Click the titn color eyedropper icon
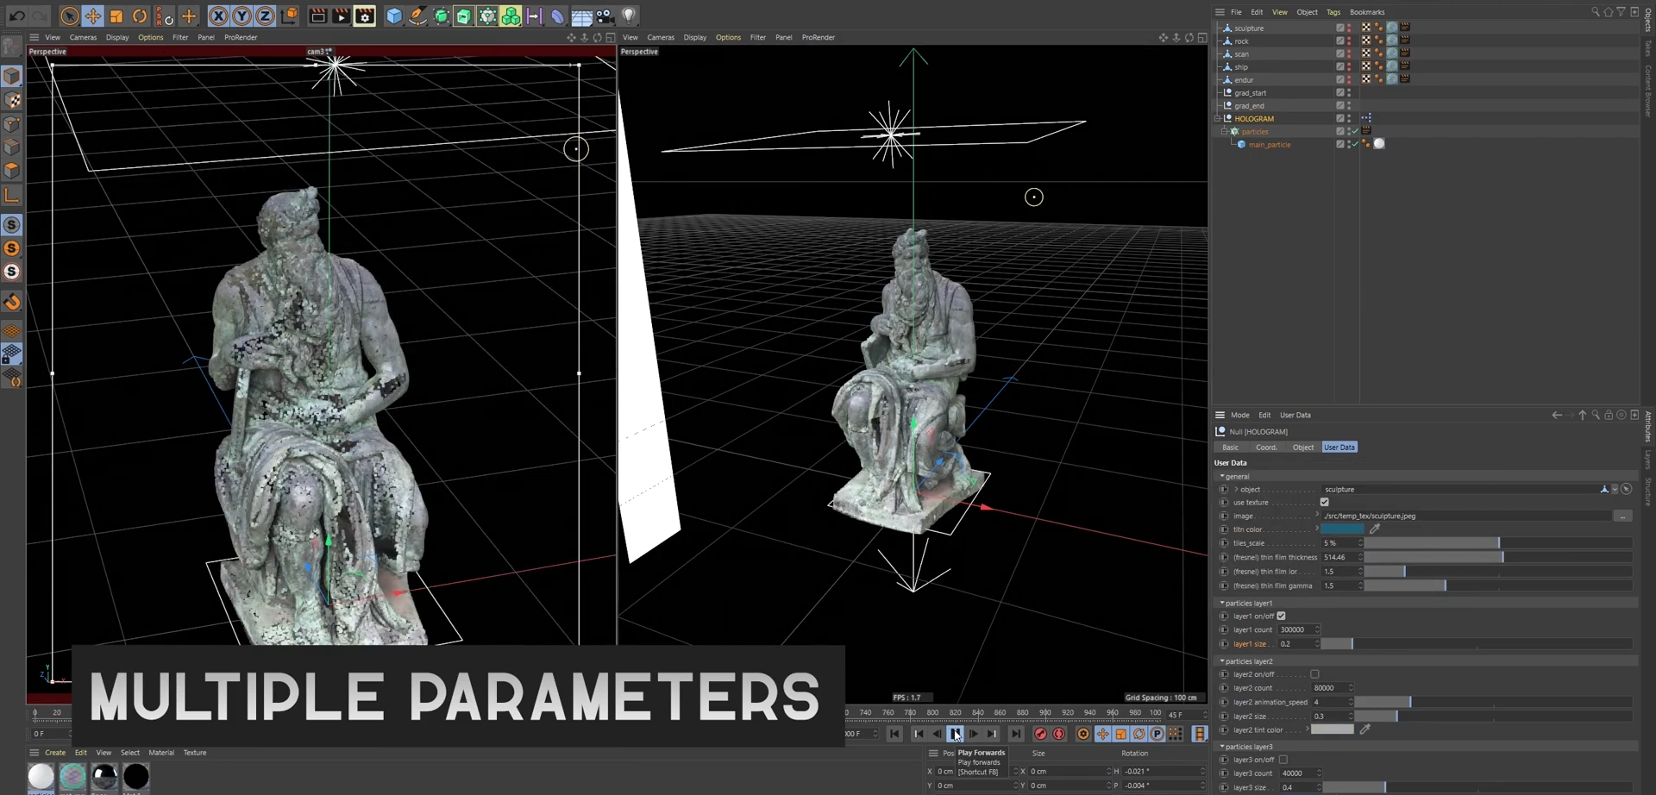Screen dimensions: 1656x795 (x=1375, y=529)
